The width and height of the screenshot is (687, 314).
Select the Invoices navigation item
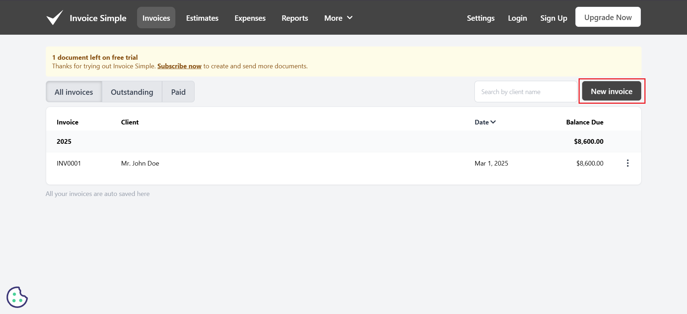pos(156,18)
